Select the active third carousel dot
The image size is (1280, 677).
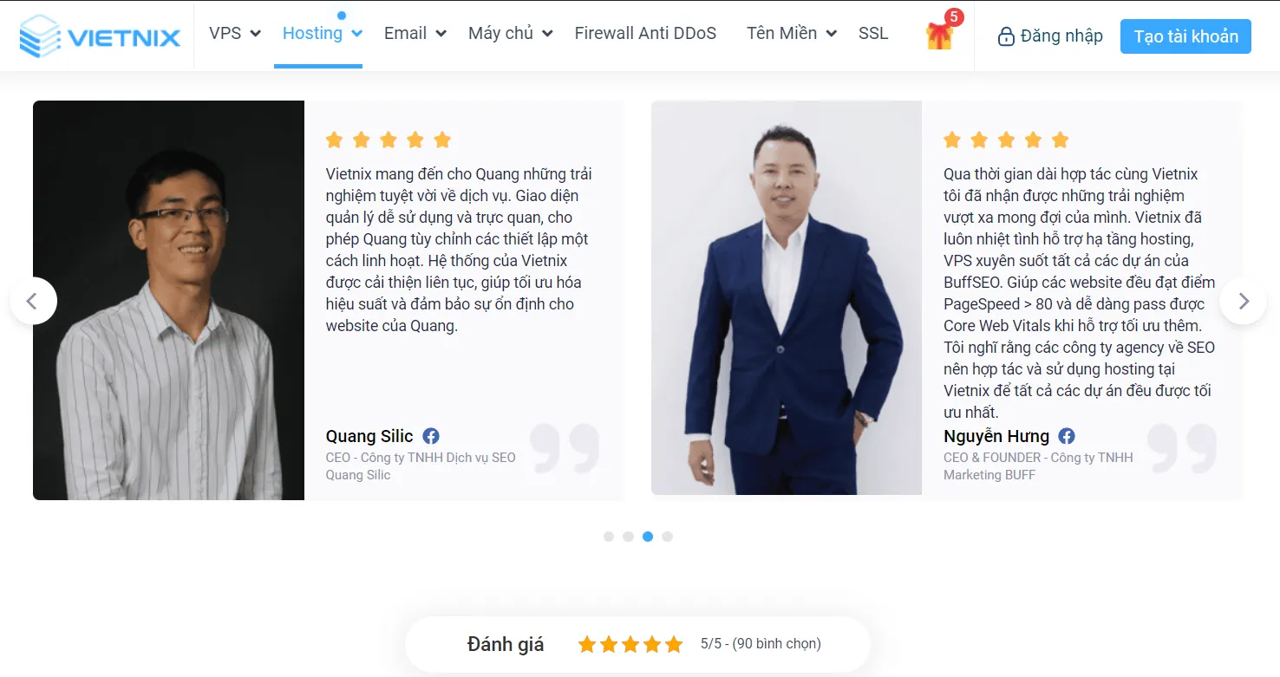click(x=648, y=537)
